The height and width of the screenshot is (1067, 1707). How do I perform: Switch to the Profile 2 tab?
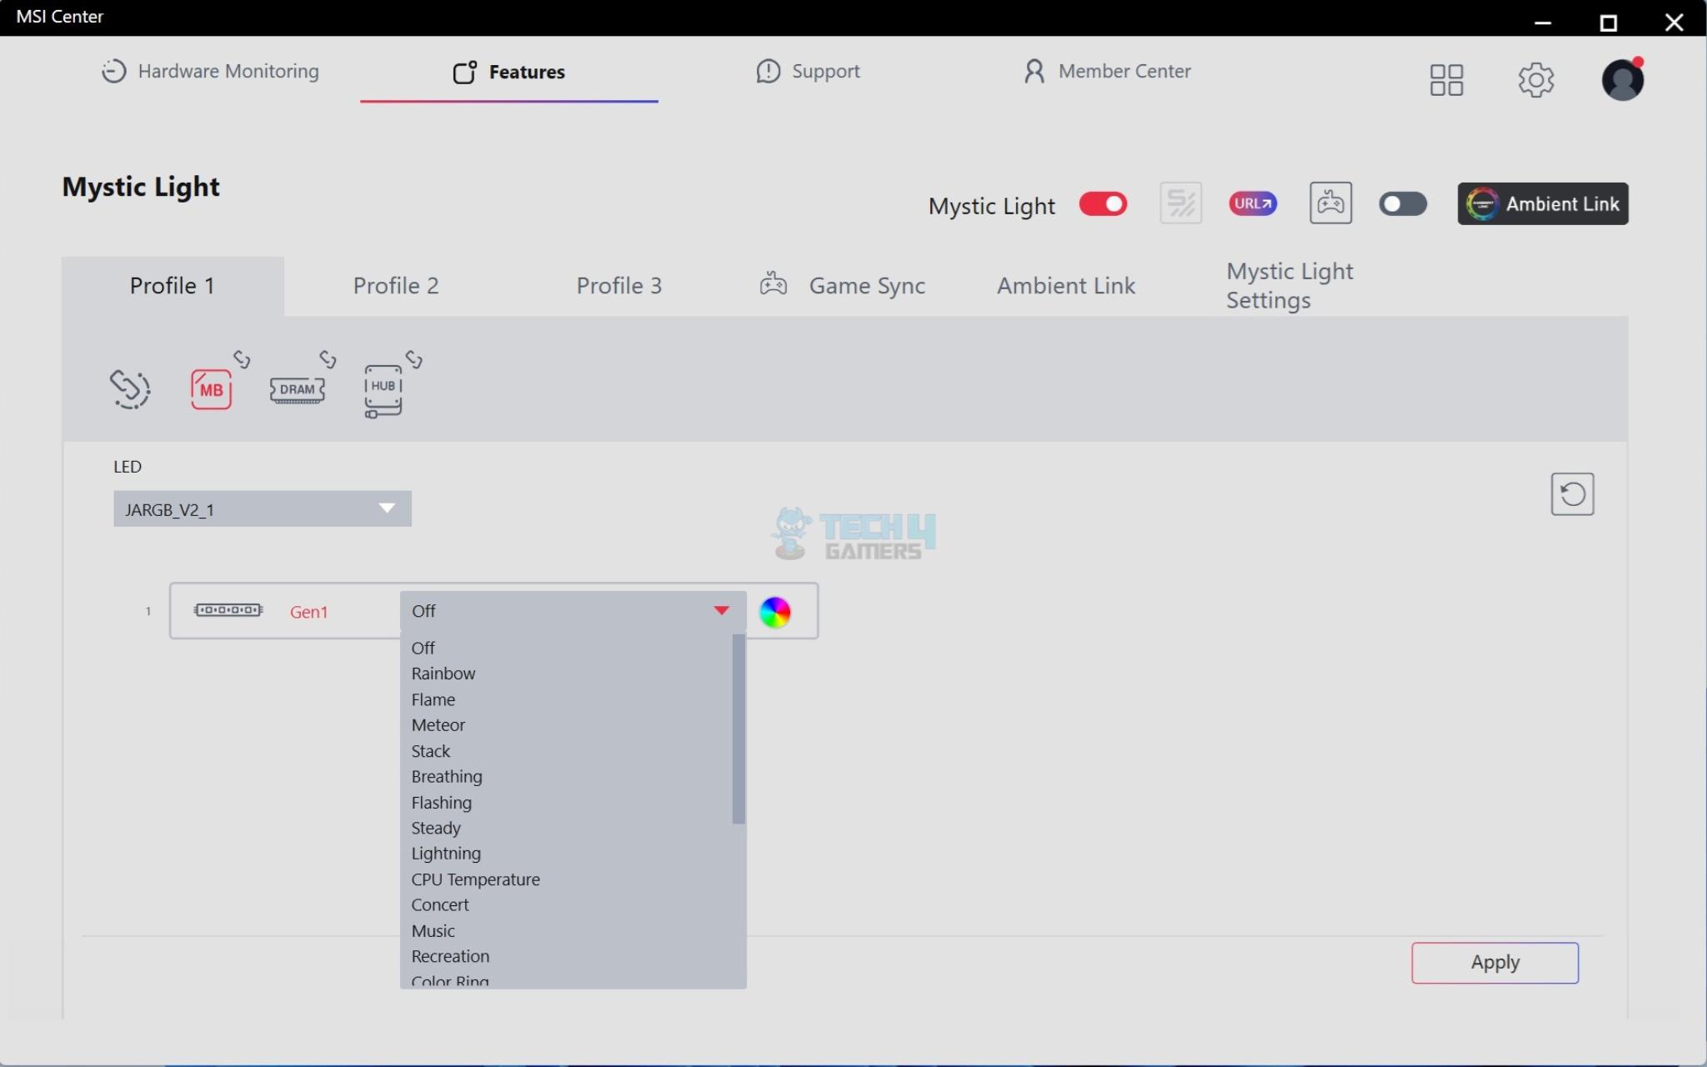click(x=395, y=286)
